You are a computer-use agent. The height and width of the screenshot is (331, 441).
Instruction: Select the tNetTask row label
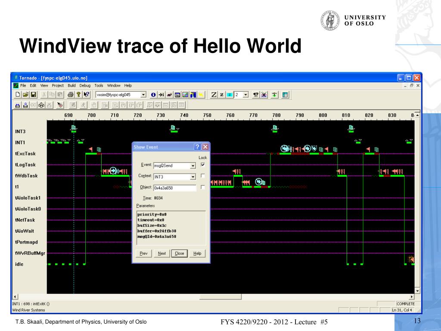pos(25,220)
